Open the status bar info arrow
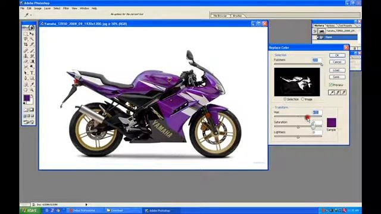381x214 pixels. 86,204
